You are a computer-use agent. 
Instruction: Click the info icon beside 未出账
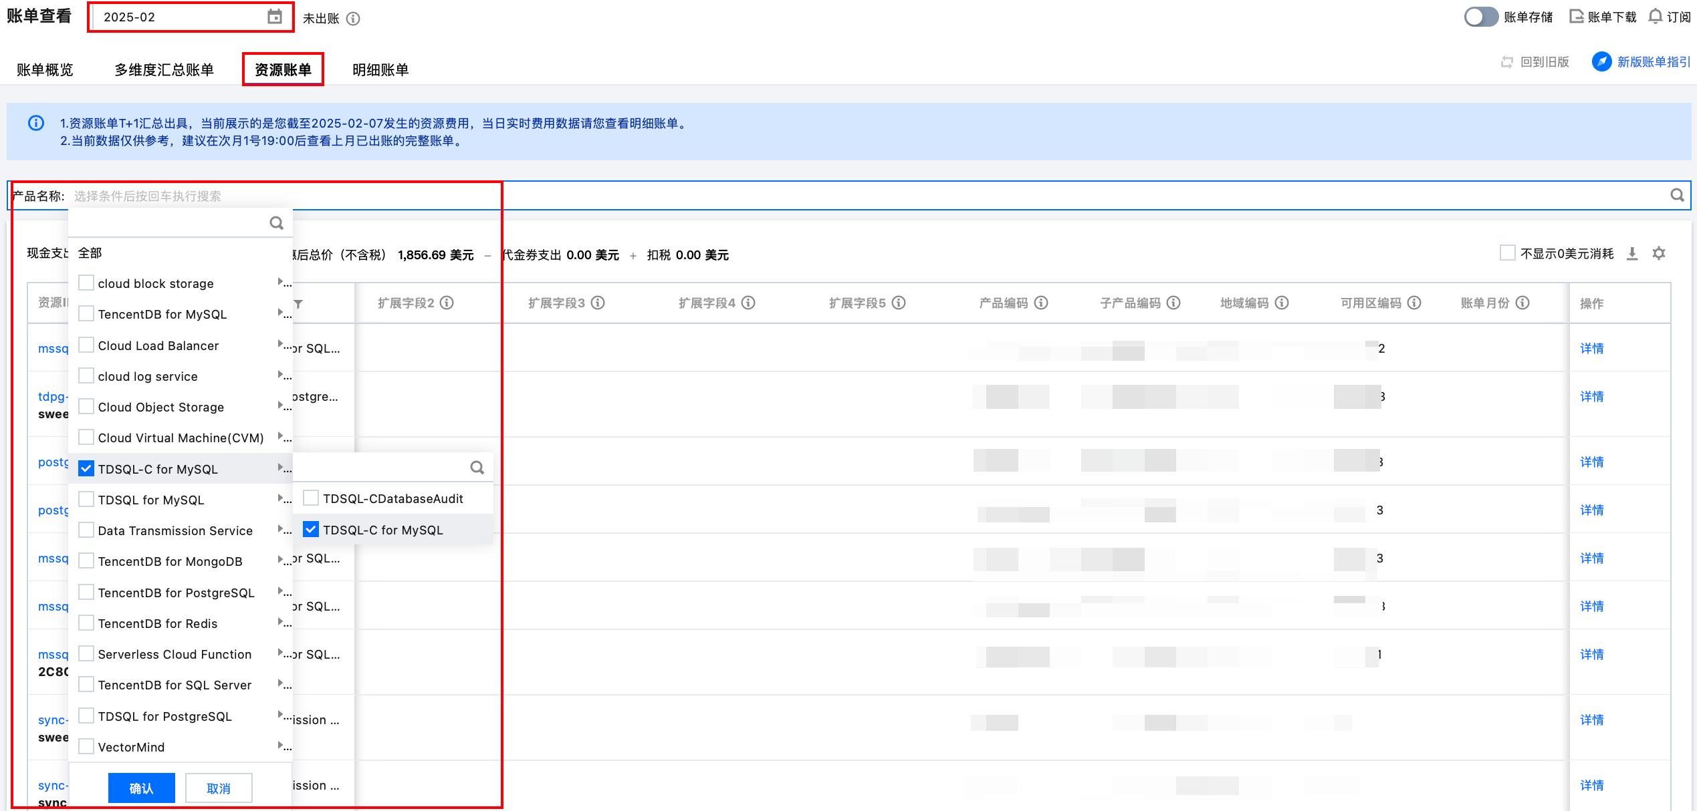tap(353, 19)
